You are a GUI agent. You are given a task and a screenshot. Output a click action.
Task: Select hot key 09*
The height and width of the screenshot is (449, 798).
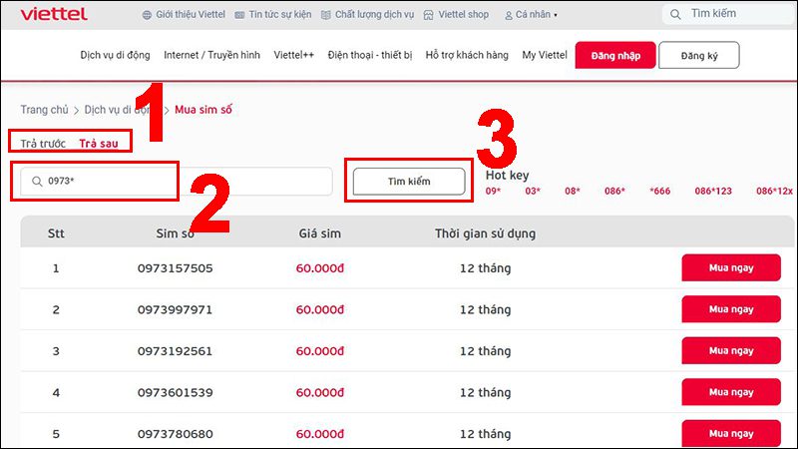coord(493,191)
